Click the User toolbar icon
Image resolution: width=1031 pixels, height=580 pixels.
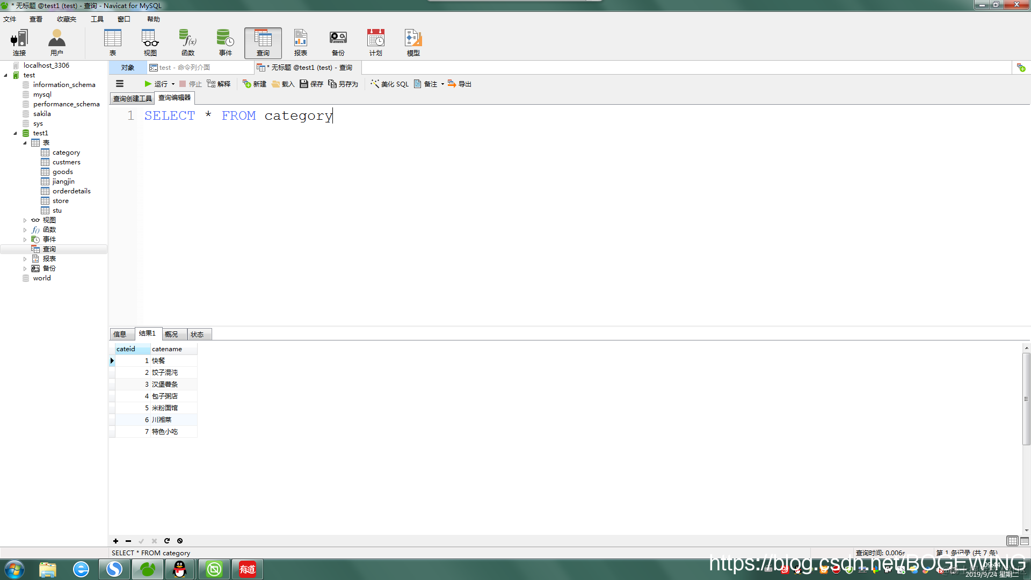[56, 43]
